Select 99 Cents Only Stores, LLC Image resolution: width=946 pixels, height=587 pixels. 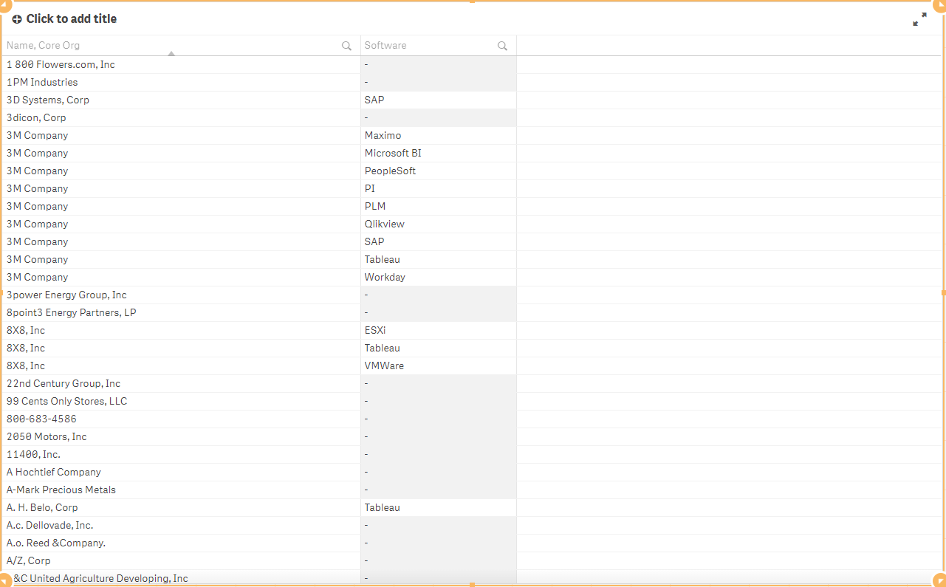181,401
